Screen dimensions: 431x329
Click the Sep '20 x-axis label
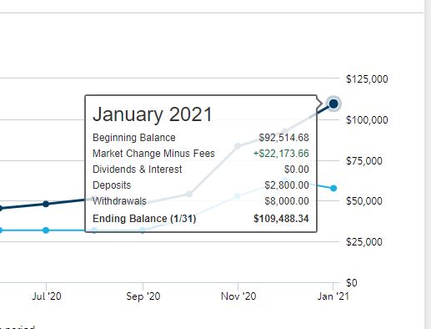click(143, 296)
